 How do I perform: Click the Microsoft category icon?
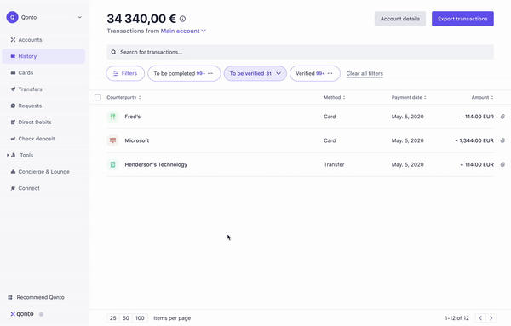[112, 140]
